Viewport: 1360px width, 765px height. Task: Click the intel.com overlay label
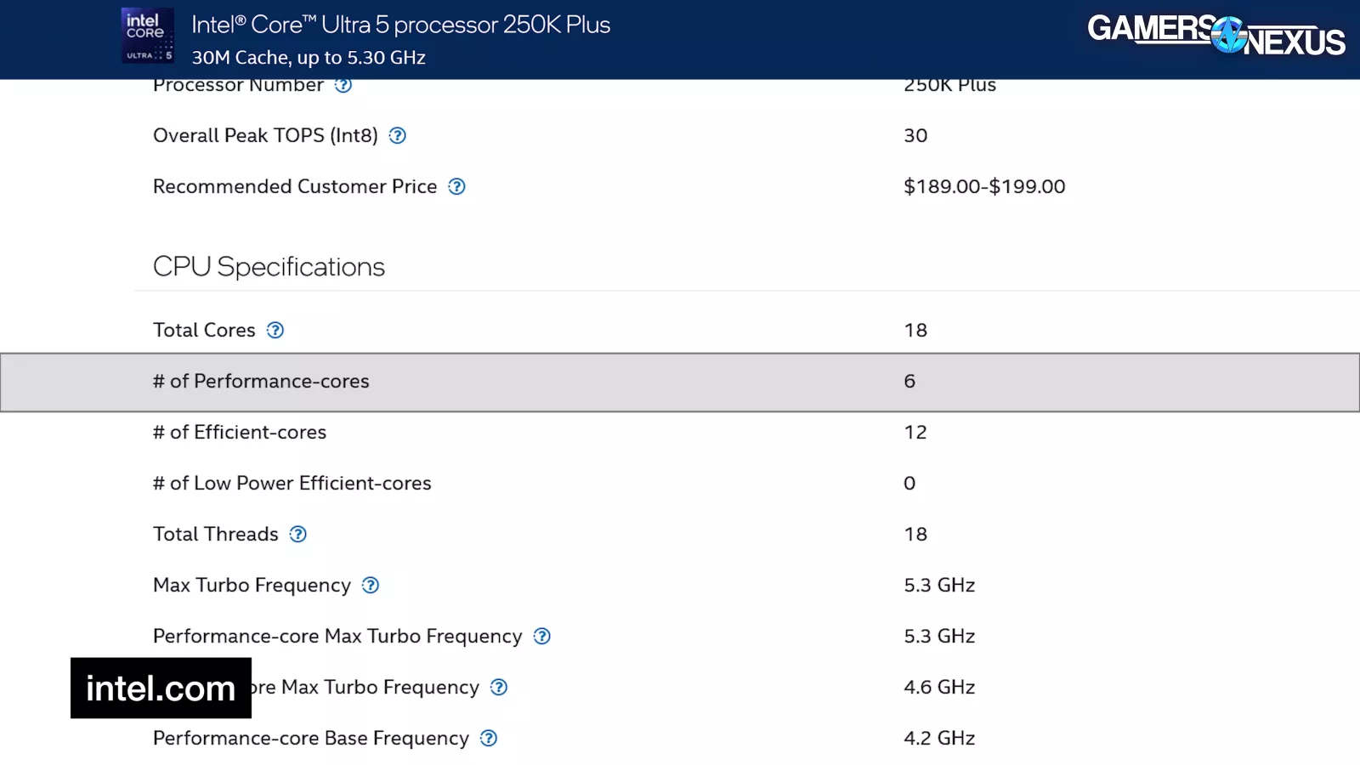(x=161, y=688)
